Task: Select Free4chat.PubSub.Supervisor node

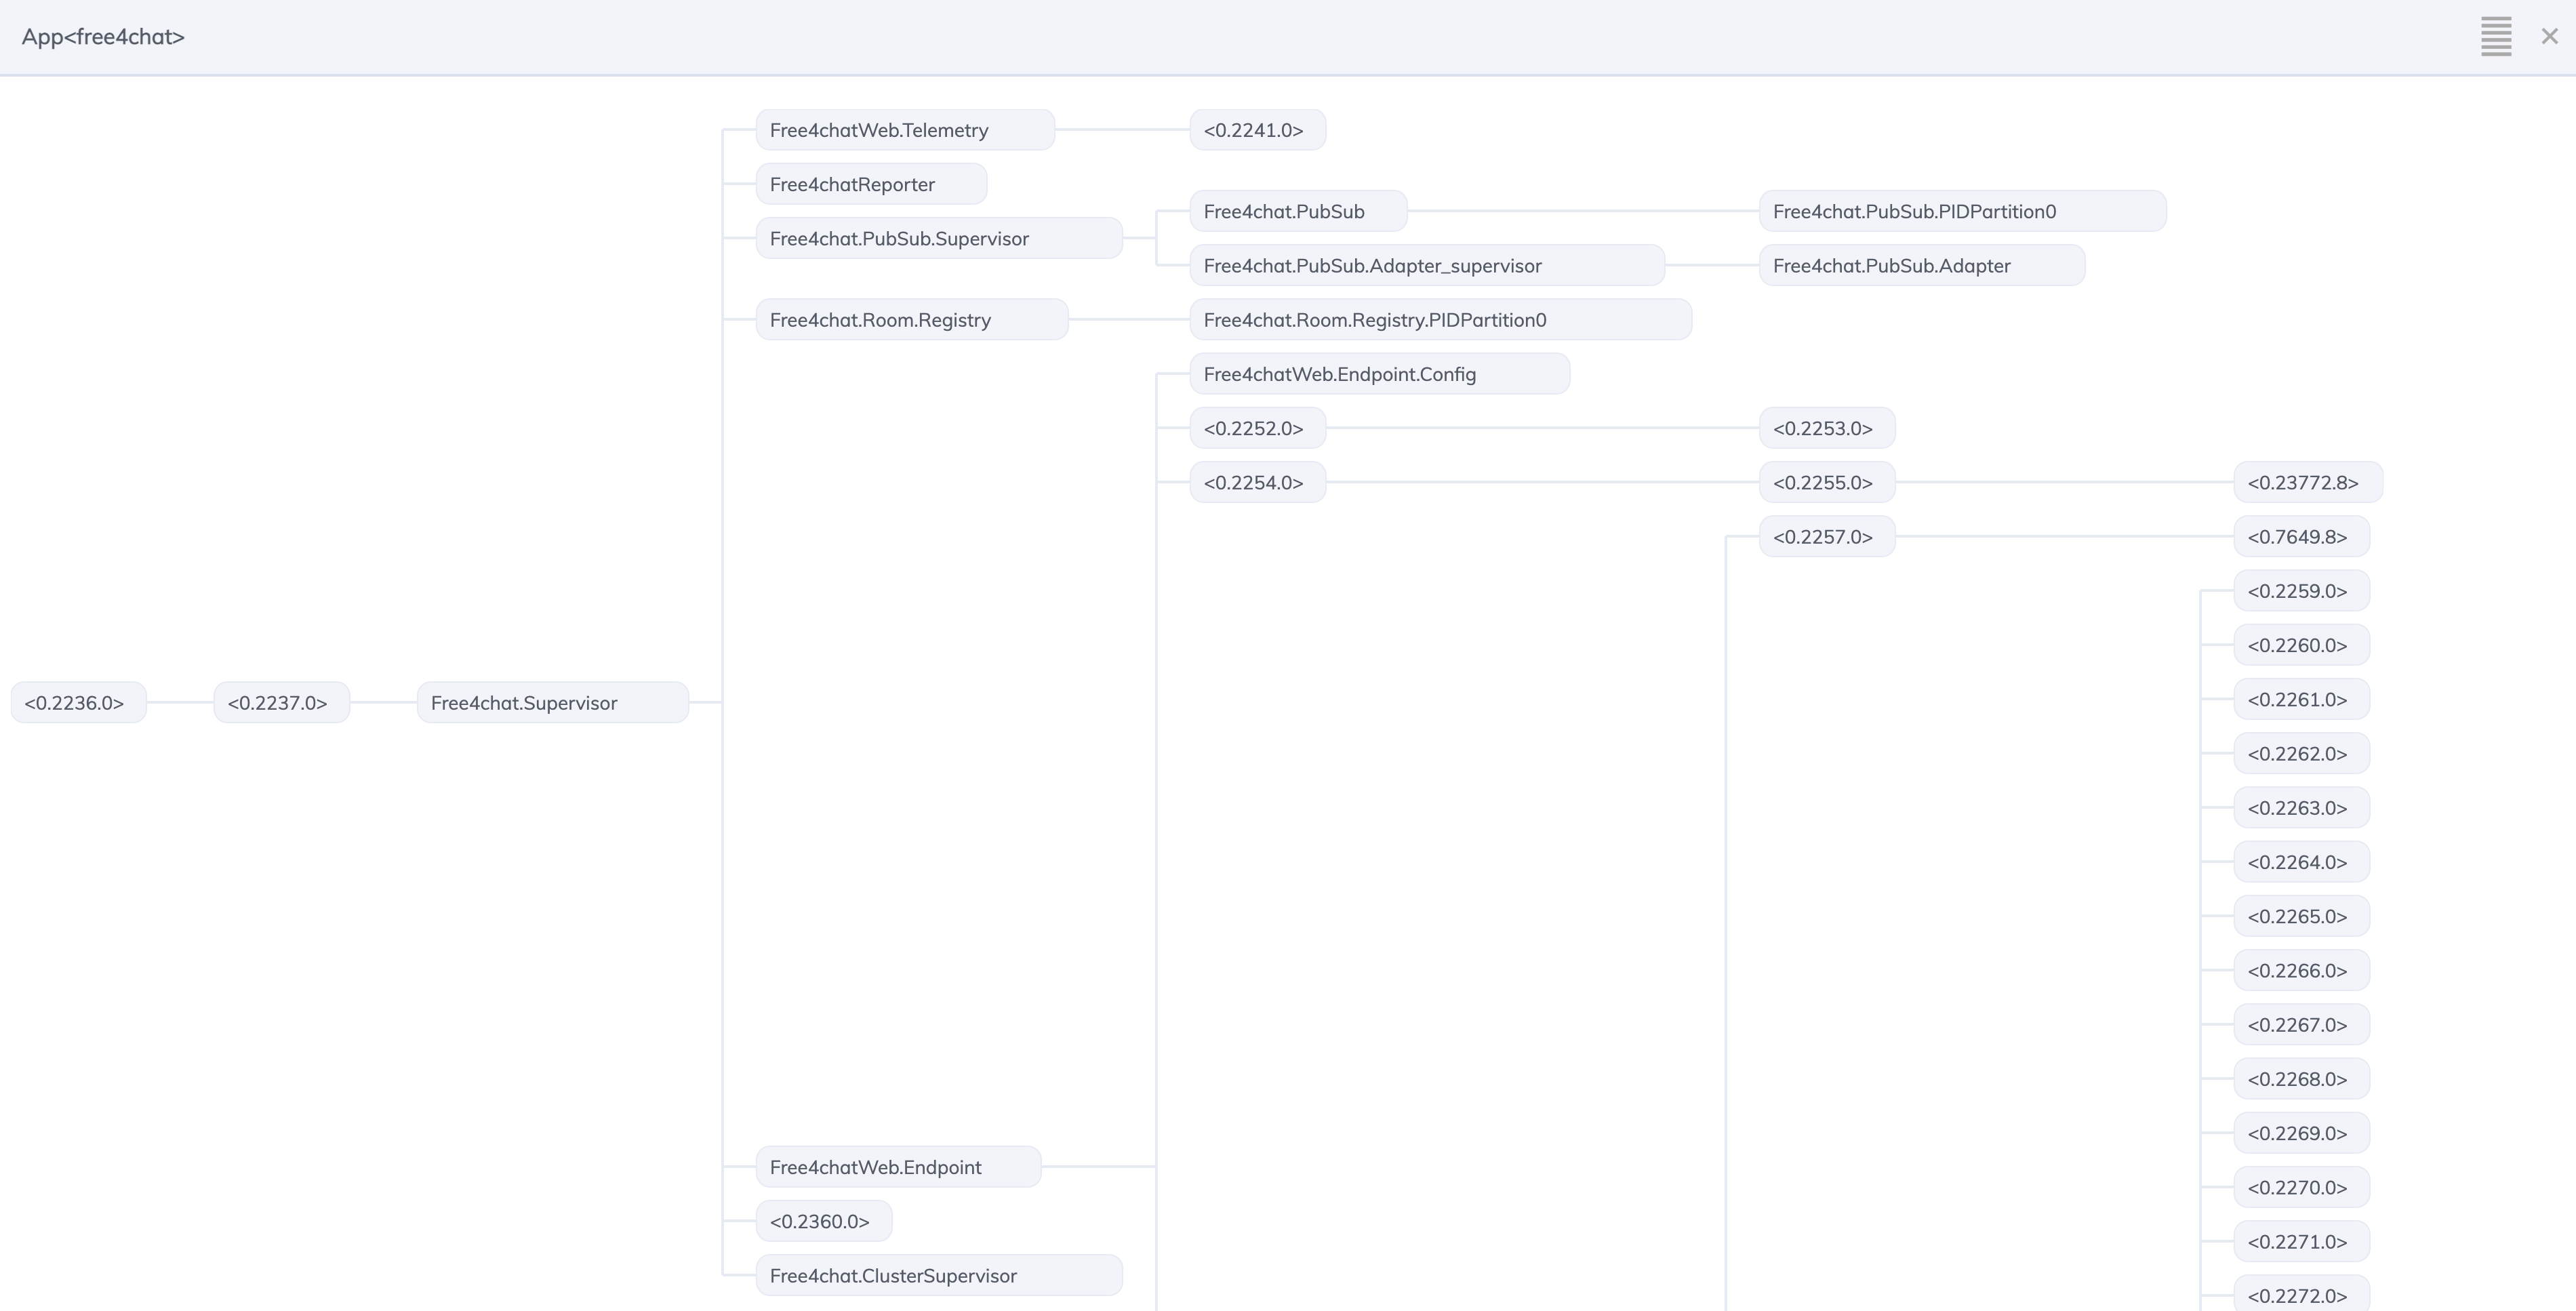Action: tap(938, 239)
